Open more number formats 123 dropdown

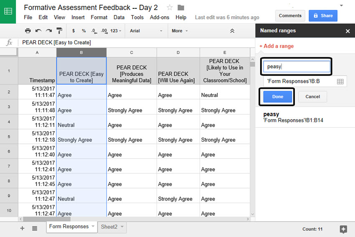tap(116, 31)
